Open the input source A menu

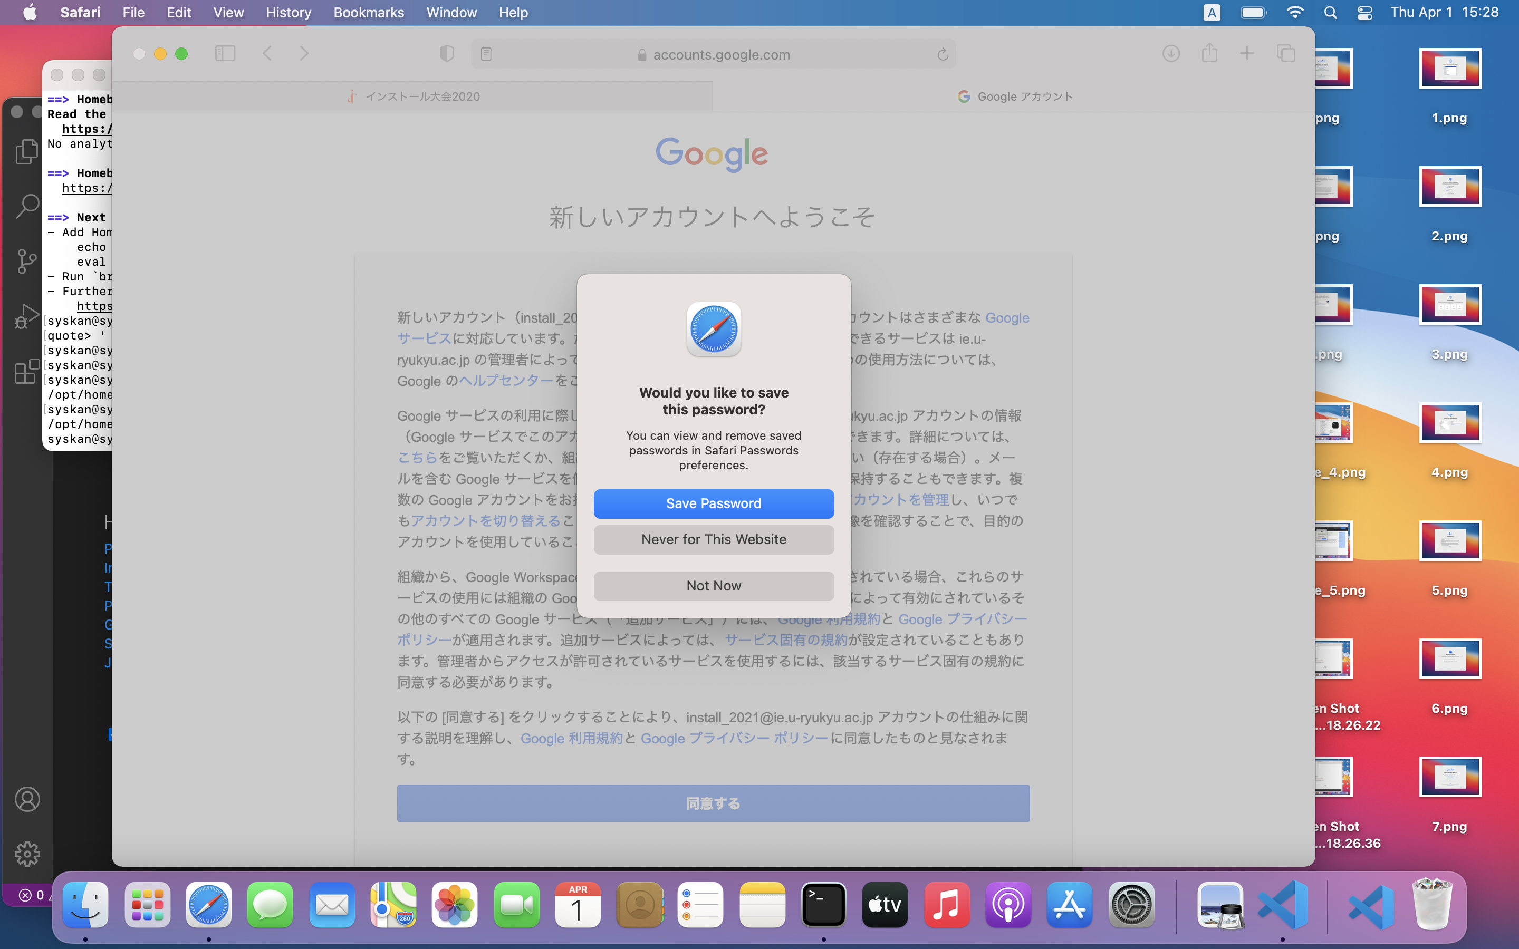click(x=1212, y=13)
